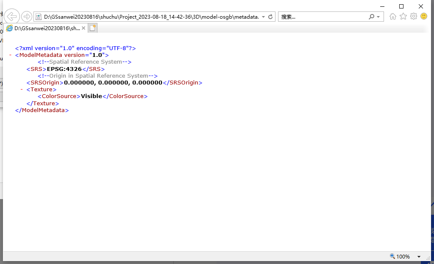Minimize the browser window
Viewport: 434px width, 264px height.
tap(382, 6)
